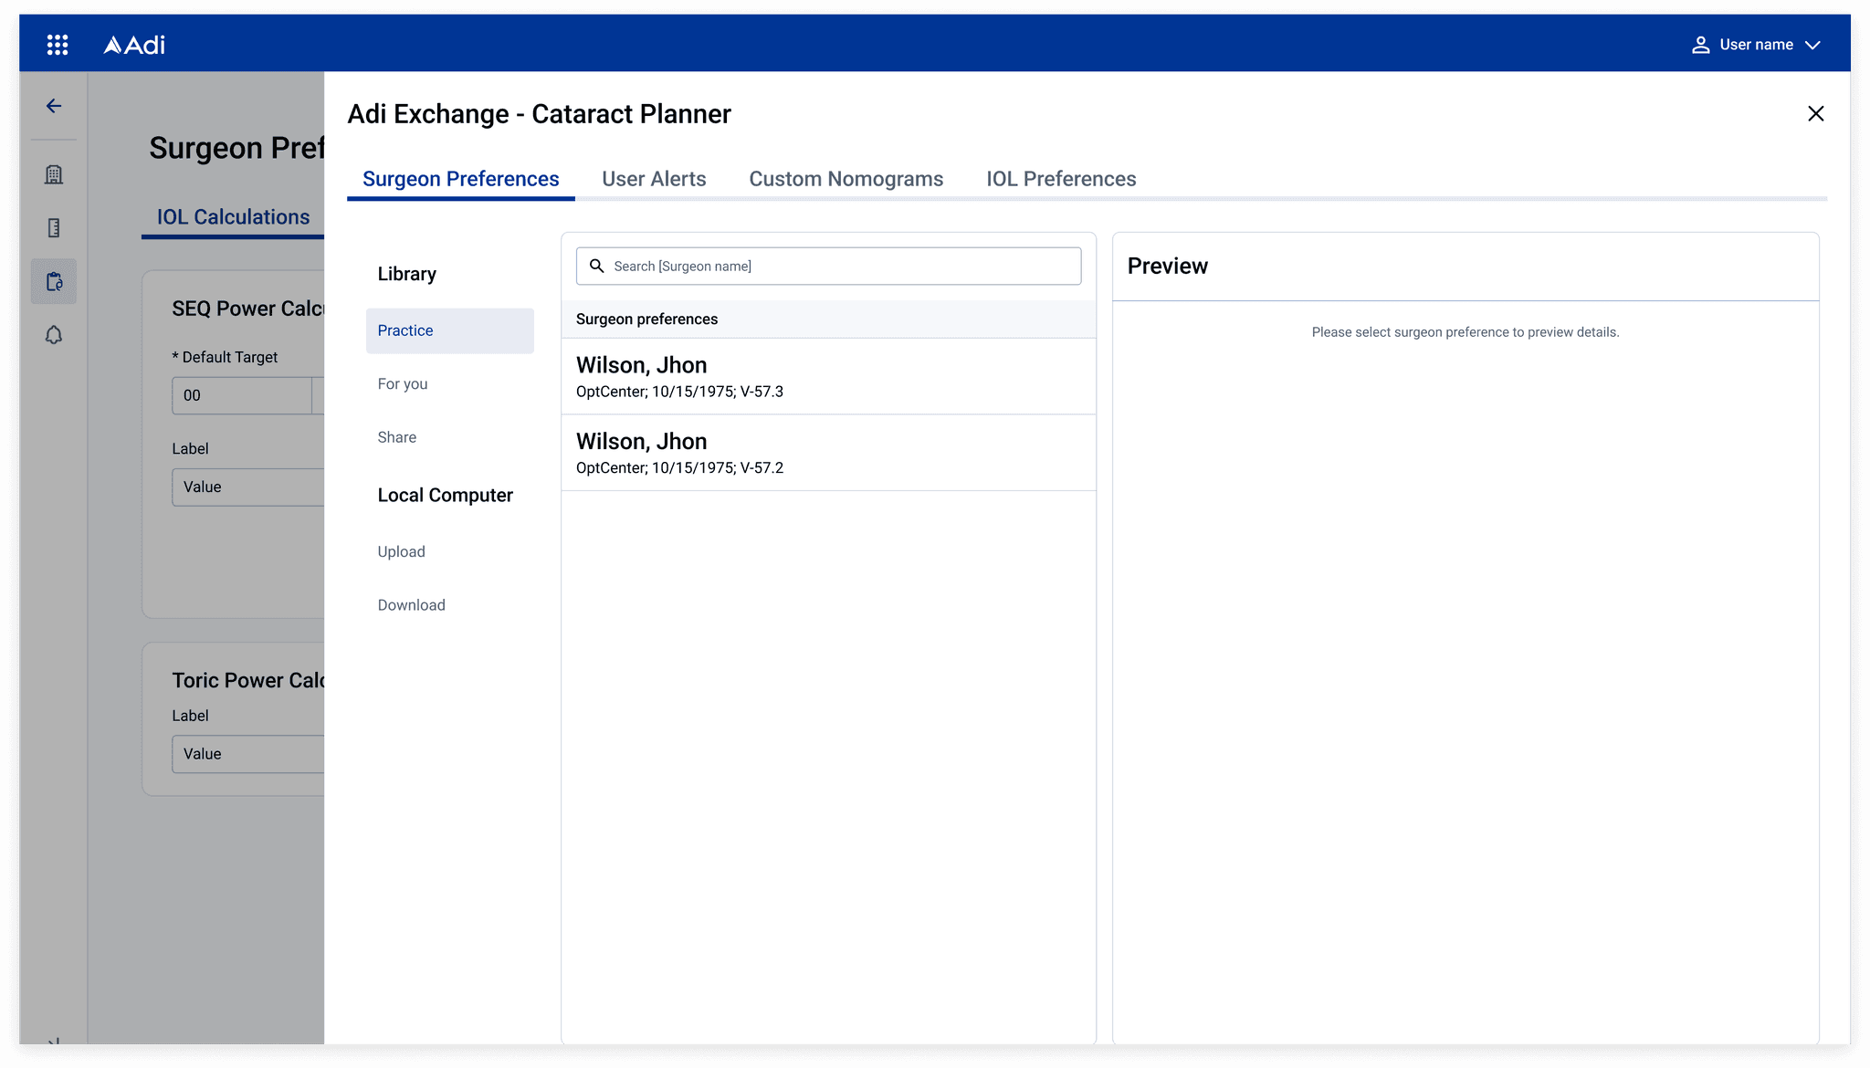Screen dimensions: 1870x1068
Task: Click Upload under Local Computer
Action: pyautogui.click(x=402, y=551)
